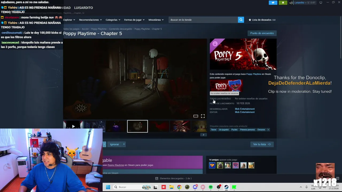Image resolution: width=342 pixels, height=192 pixels.
Task: Open the Mob Entertainment editor link
Action: [245, 112]
